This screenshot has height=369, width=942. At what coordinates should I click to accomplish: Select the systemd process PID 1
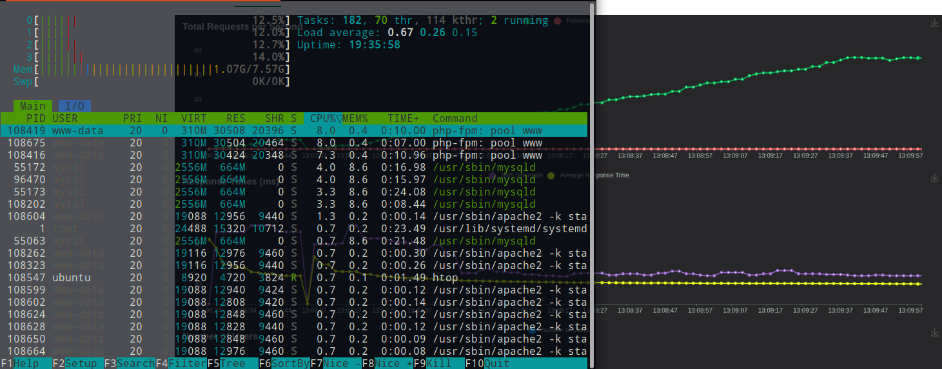coord(294,229)
